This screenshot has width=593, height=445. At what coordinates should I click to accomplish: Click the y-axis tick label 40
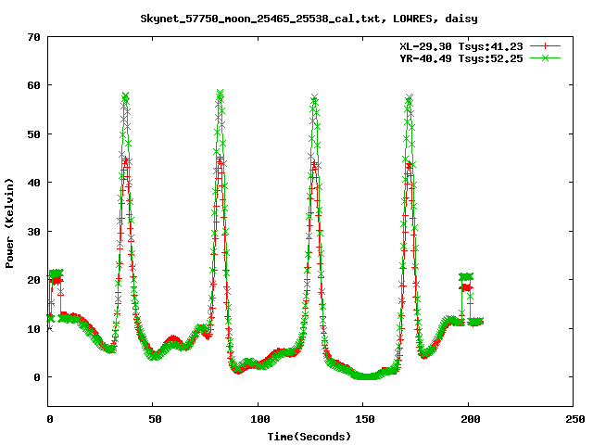tap(33, 183)
